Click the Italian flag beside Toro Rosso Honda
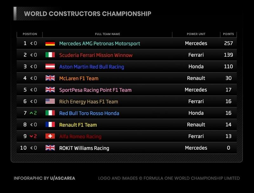This screenshot has width=254, height=193. click(50, 113)
